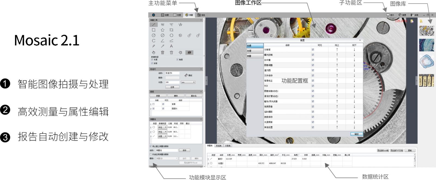
Task: Select the concentric circles measurement tool
Action: (180, 35)
